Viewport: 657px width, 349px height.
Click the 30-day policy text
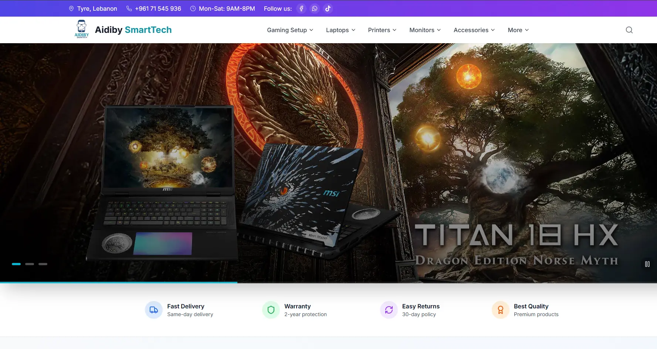(419, 314)
